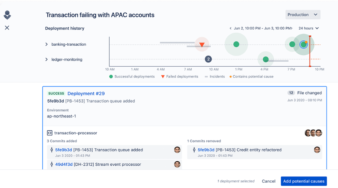Viewport: 338px width, 188px height.
Task: Click the Opsgenie logo icon in sidebar
Action: pyautogui.click(x=7, y=15)
